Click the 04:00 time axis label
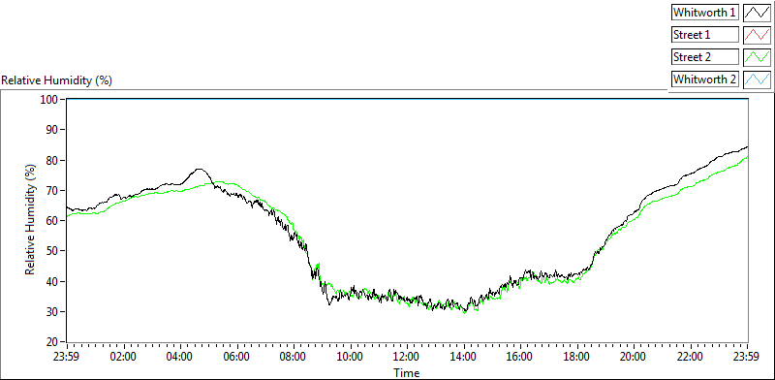 click(180, 357)
